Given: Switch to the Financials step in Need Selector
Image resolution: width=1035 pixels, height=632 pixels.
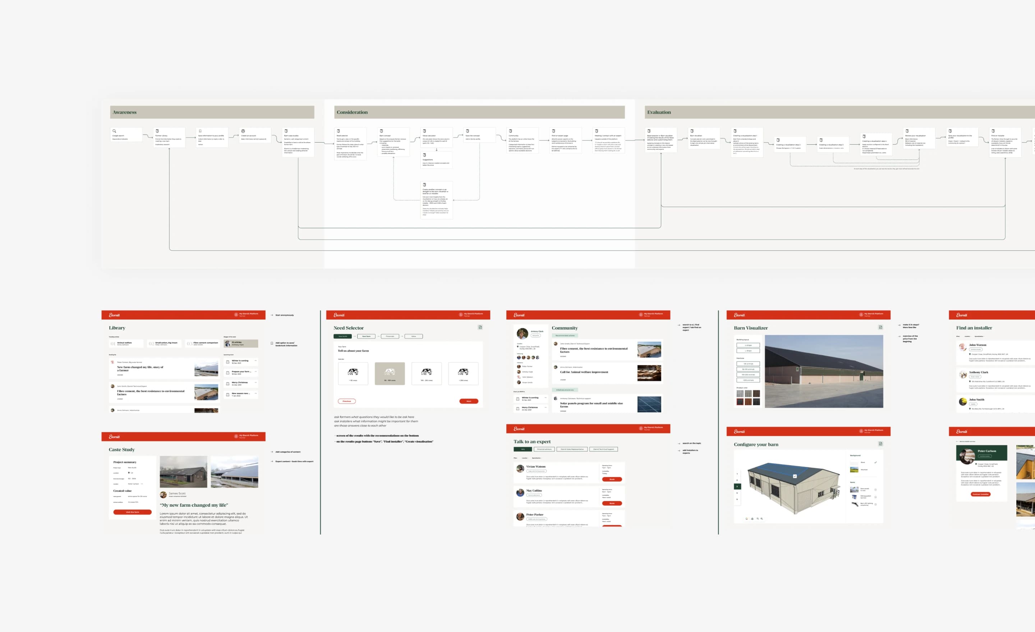Looking at the screenshot, I should pos(390,336).
